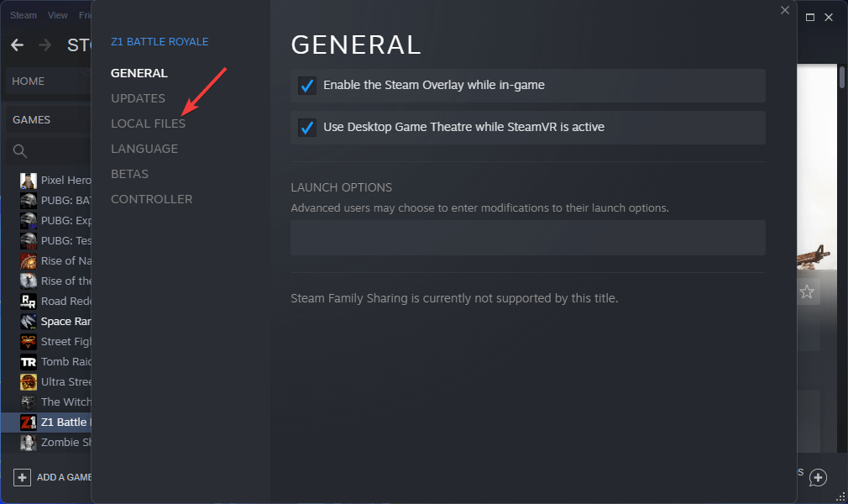Click the circled plus icon at bottom right
Image resolution: width=848 pixels, height=504 pixels.
tap(818, 477)
